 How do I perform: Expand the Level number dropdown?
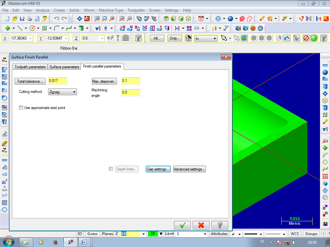pos(205,234)
